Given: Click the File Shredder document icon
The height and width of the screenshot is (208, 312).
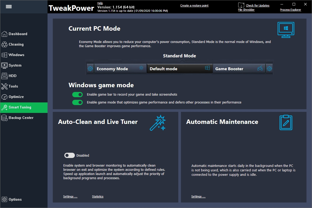Looking at the screenshot, I should tap(241, 5).
